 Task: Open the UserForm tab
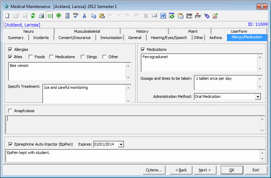coord(239,31)
